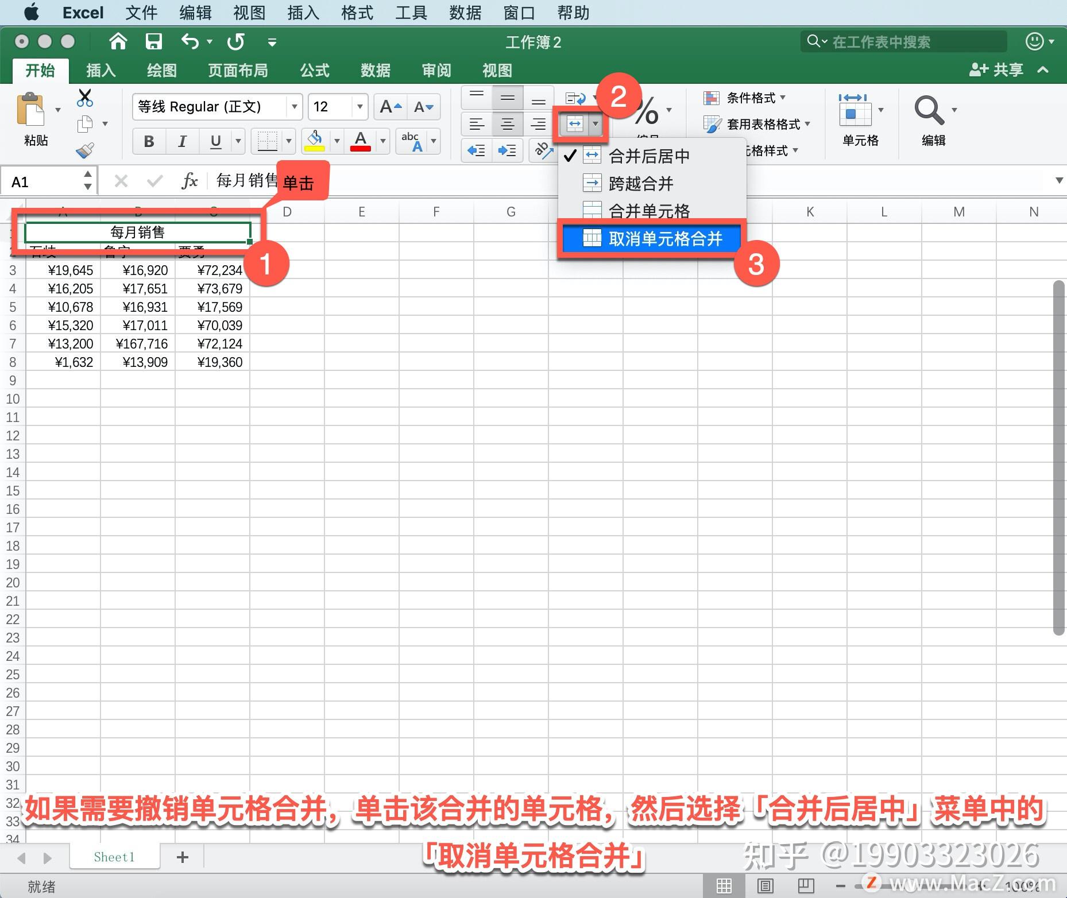This screenshot has width=1067, height=898.
Task: Undo the last action
Action: 190,42
